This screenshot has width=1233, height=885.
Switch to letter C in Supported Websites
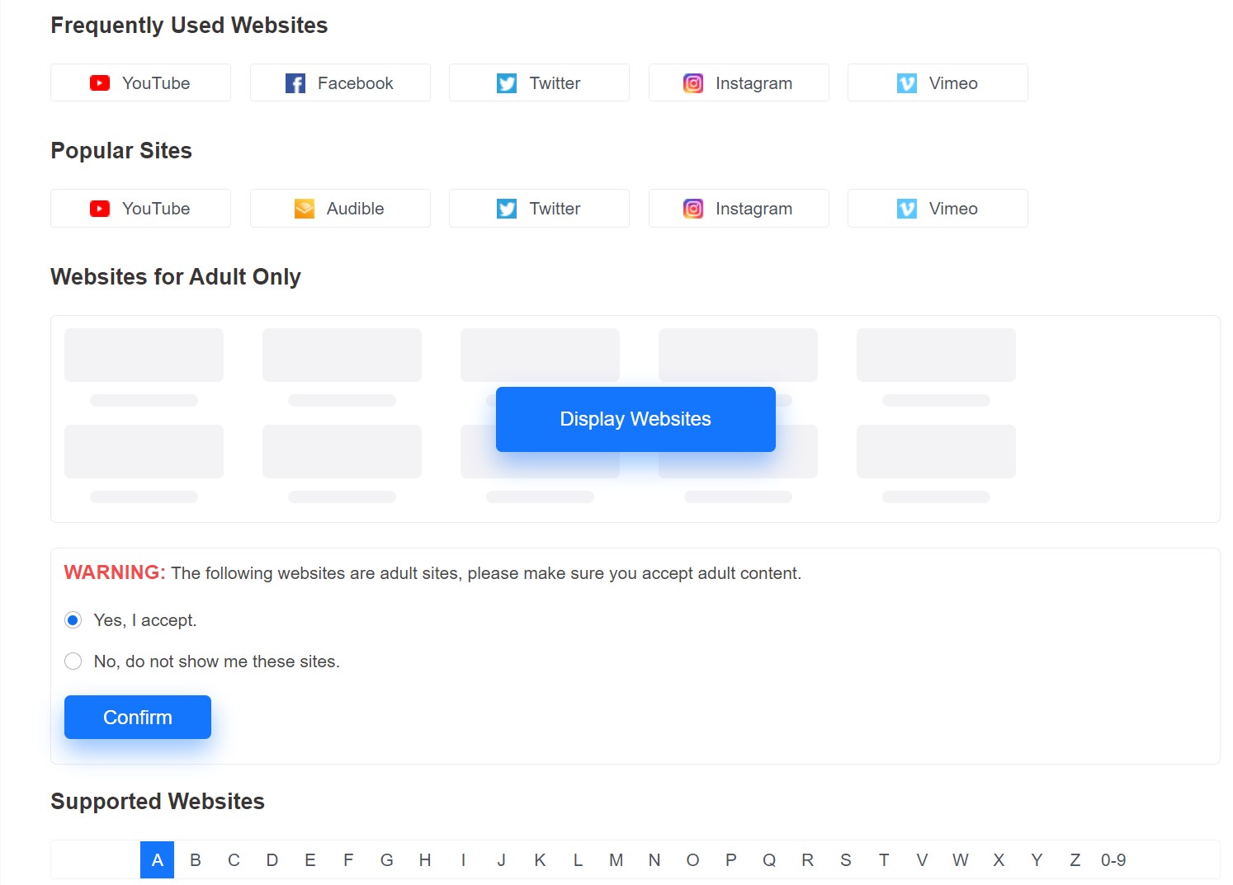pyautogui.click(x=234, y=860)
